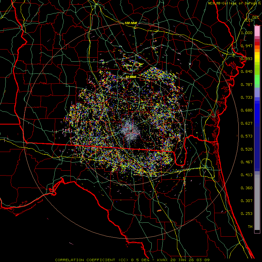
Task: Click the 1.000 legend value
Action: pyautogui.click(x=247, y=33)
